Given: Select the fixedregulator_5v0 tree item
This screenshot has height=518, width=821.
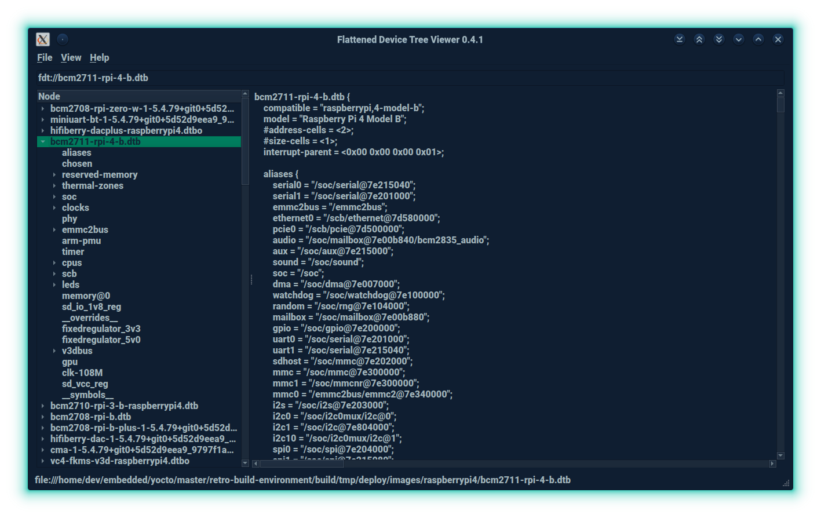Looking at the screenshot, I should [x=101, y=340].
